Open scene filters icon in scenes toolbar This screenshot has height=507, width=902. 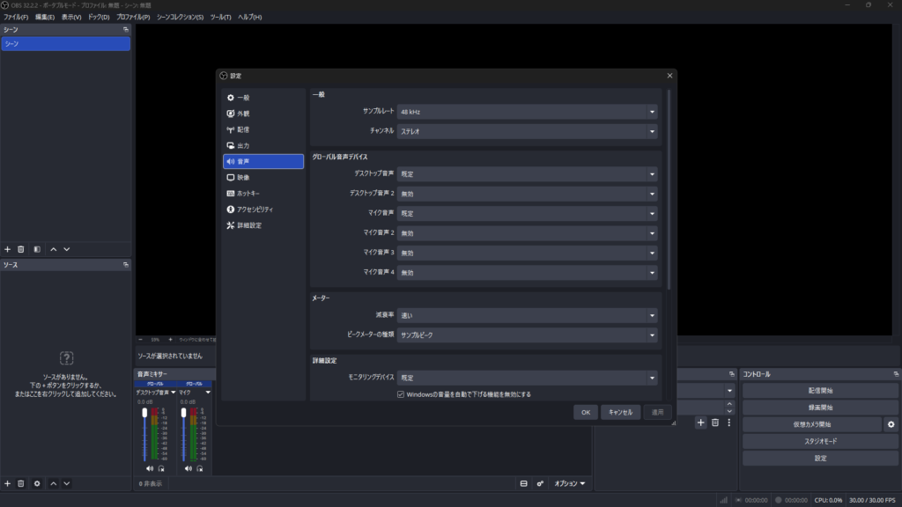click(37, 249)
